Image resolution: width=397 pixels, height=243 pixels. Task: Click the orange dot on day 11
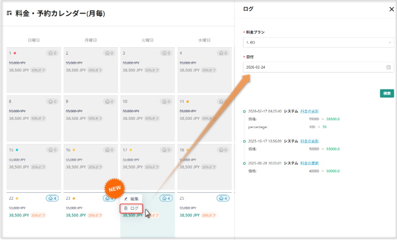pos(188,101)
